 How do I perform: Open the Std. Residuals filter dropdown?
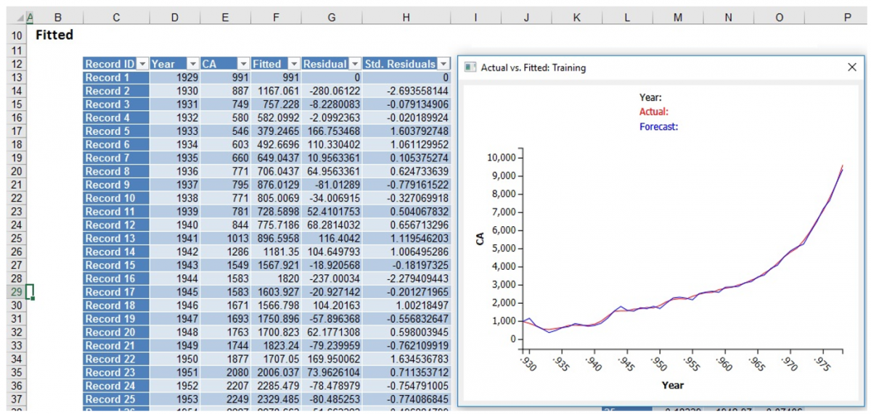pyautogui.click(x=443, y=64)
